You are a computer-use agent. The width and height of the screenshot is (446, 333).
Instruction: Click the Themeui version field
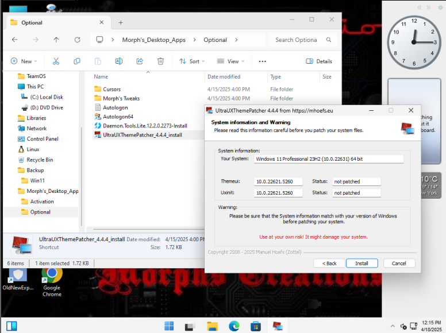[x=278, y=181]
